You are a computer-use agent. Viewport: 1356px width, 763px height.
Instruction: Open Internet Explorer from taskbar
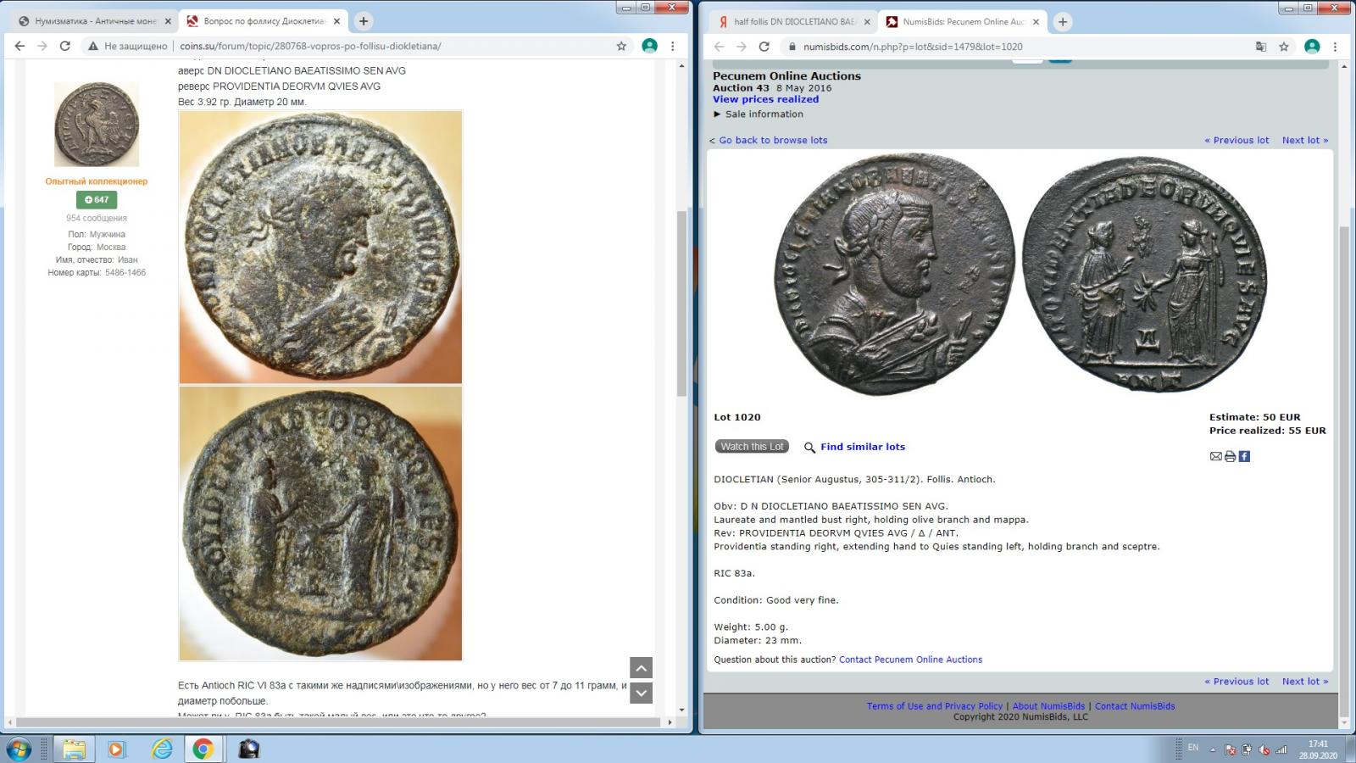tap(161, 749)
